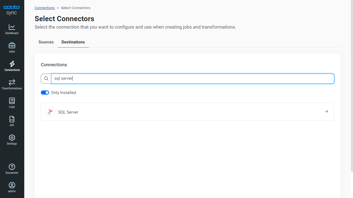Click the connector search field
Viewport: 353px width, 198px height.
(193, 79)
